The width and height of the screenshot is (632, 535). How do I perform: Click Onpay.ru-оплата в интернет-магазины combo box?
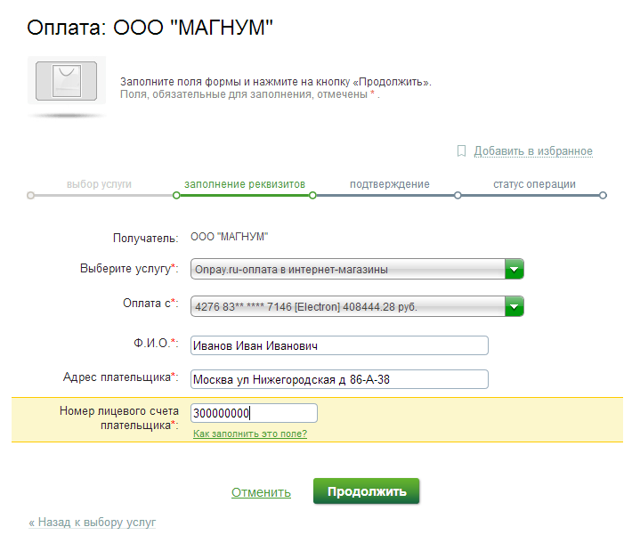pos(357,270)
